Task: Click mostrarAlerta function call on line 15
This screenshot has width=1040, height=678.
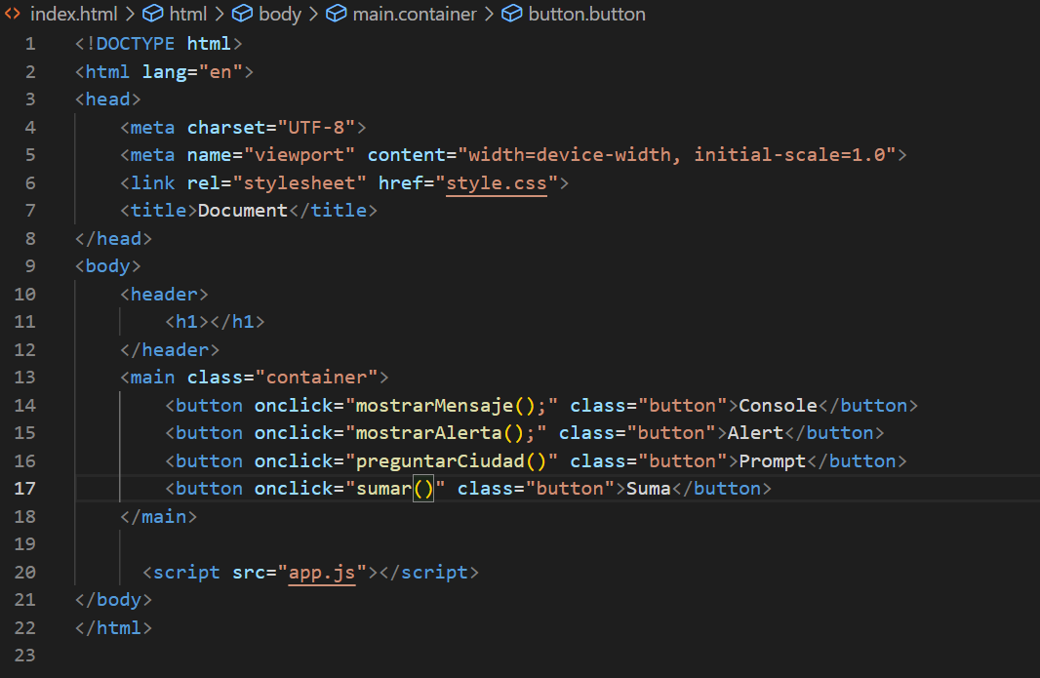Action: coord(440,433)
